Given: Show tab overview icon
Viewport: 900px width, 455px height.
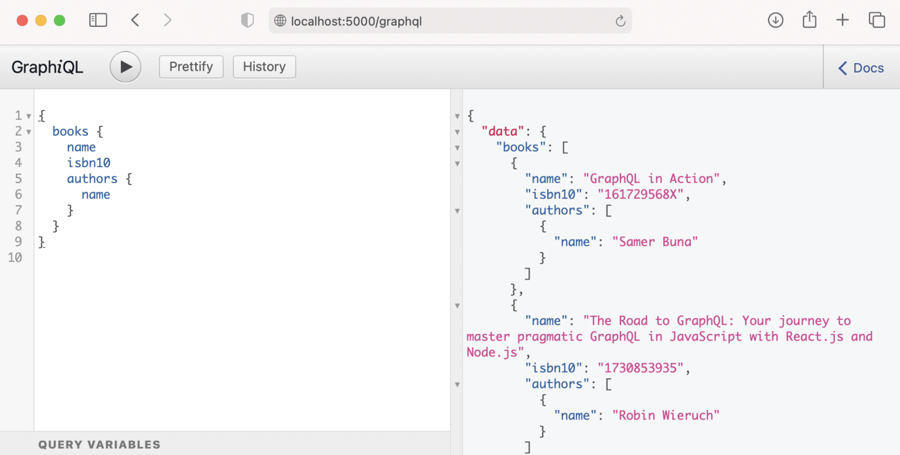Looking at the screenshot, I should click(x=877, y=20).
